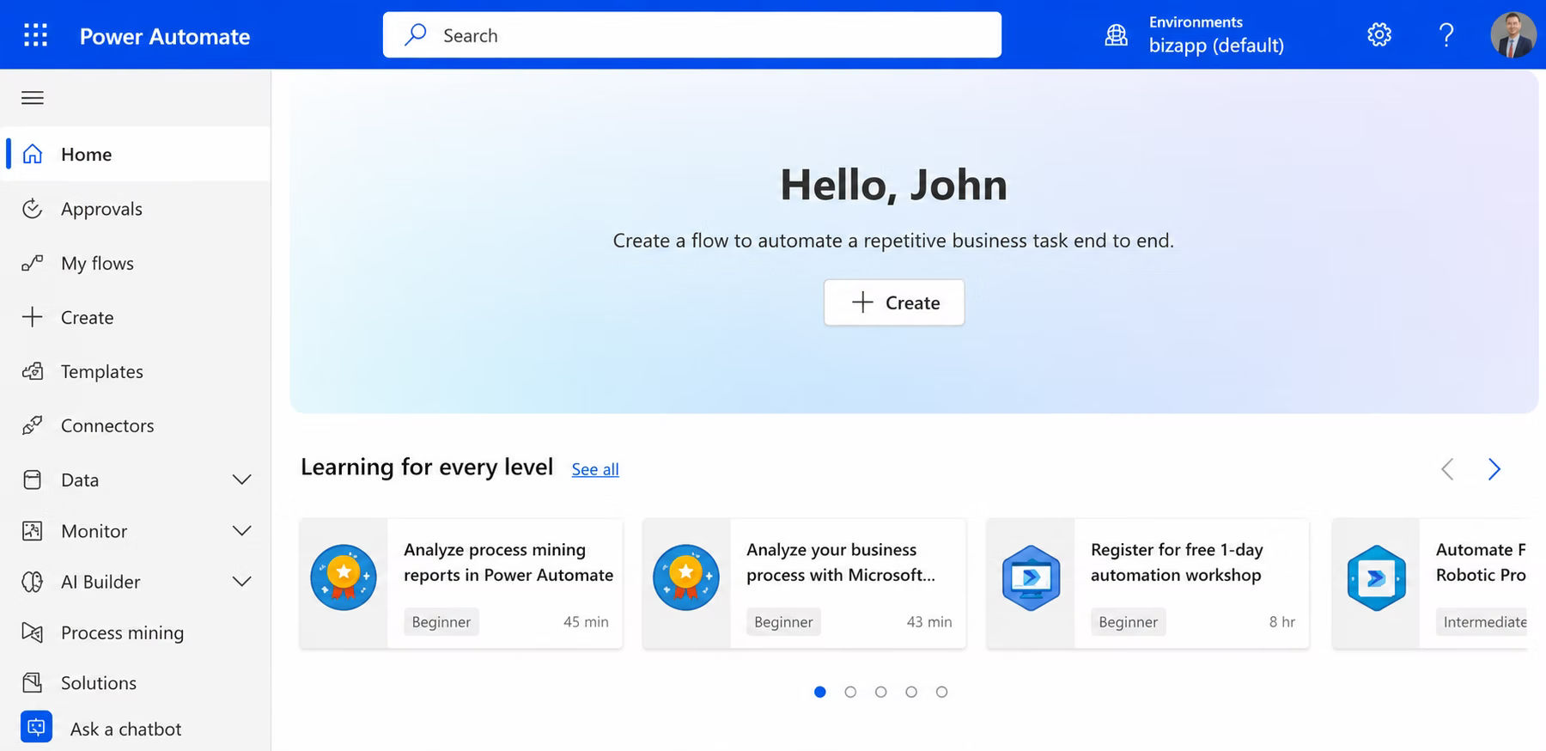Open the Help question mark
1546x751 pixels.
tap(1446, 35)
